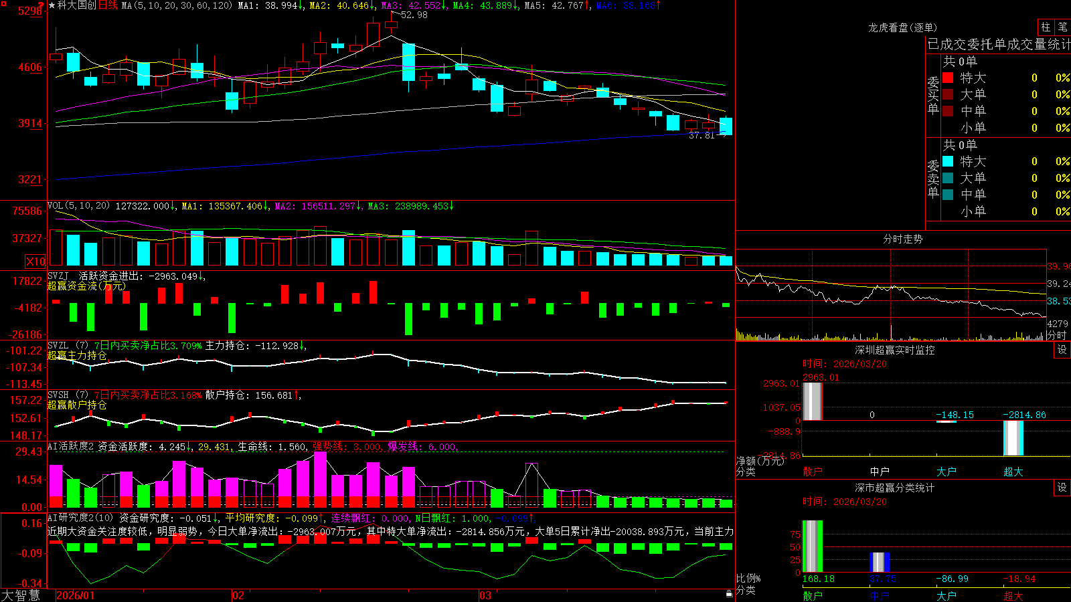Viewport: 1071px width, 602px height.
Task: Select the SVZL (7) indicator name
Action: 68,346
